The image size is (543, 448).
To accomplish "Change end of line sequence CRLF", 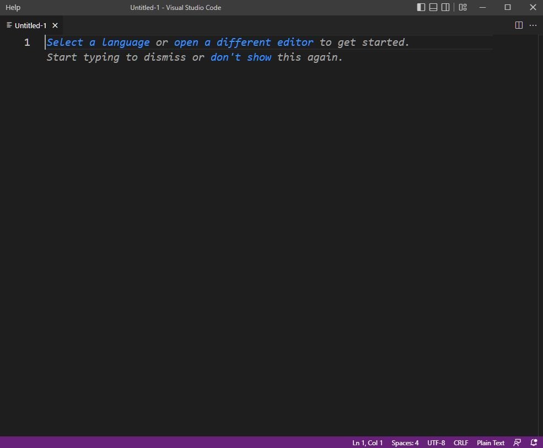I will pyautogui.click(x=460, y=443).
